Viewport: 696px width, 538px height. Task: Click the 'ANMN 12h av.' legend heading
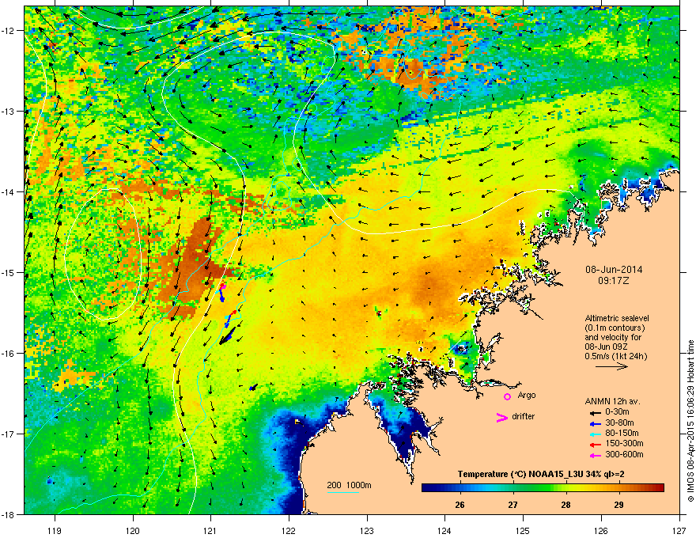(x=612, y=401)
